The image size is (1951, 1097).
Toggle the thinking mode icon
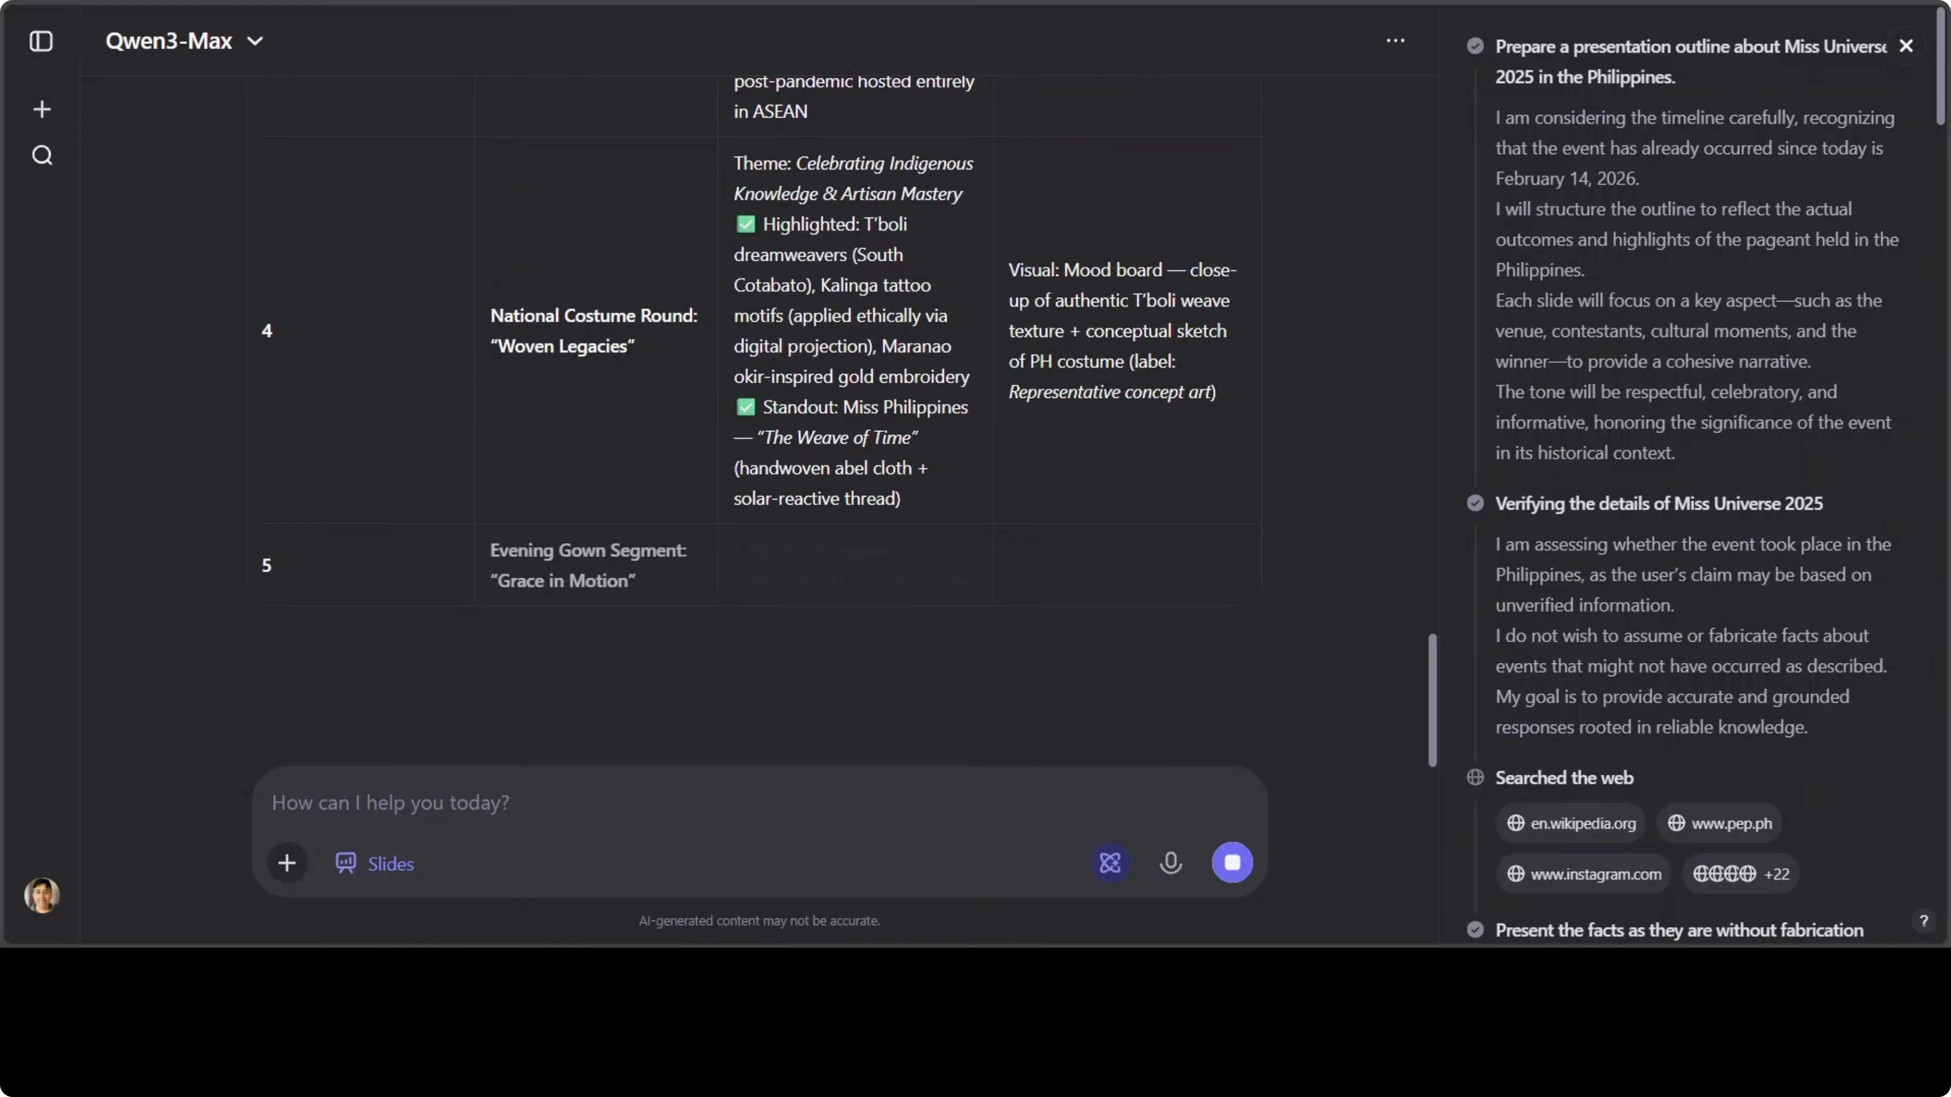(x=1110, y=862)
